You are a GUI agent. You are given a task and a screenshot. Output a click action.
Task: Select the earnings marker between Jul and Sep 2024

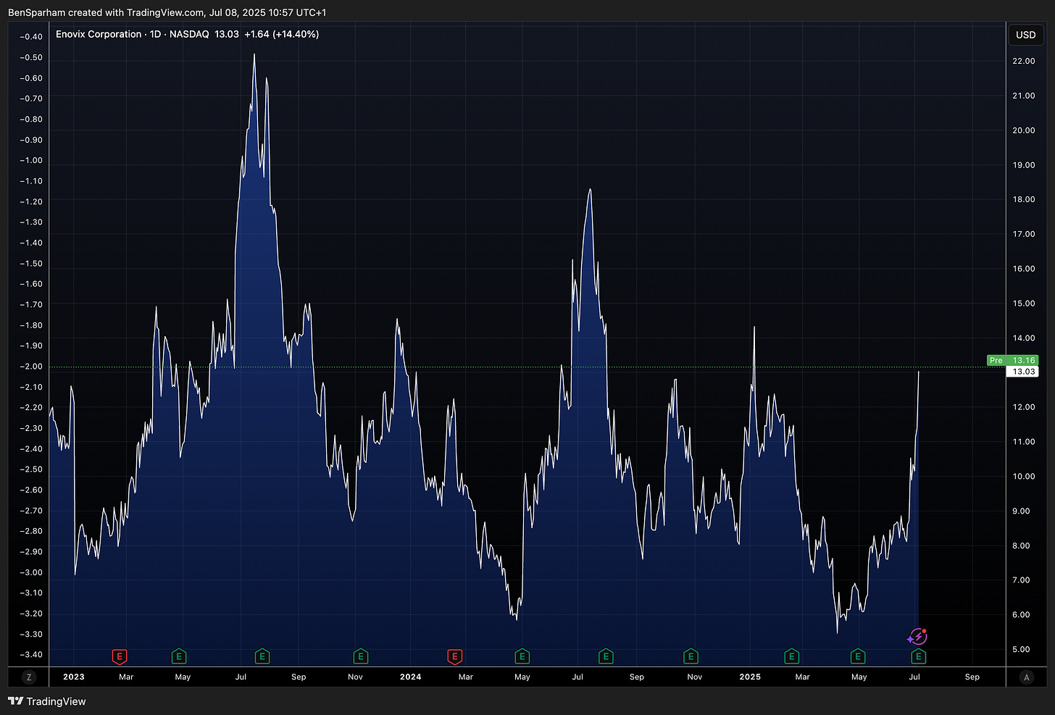click(x=606, y=657)
